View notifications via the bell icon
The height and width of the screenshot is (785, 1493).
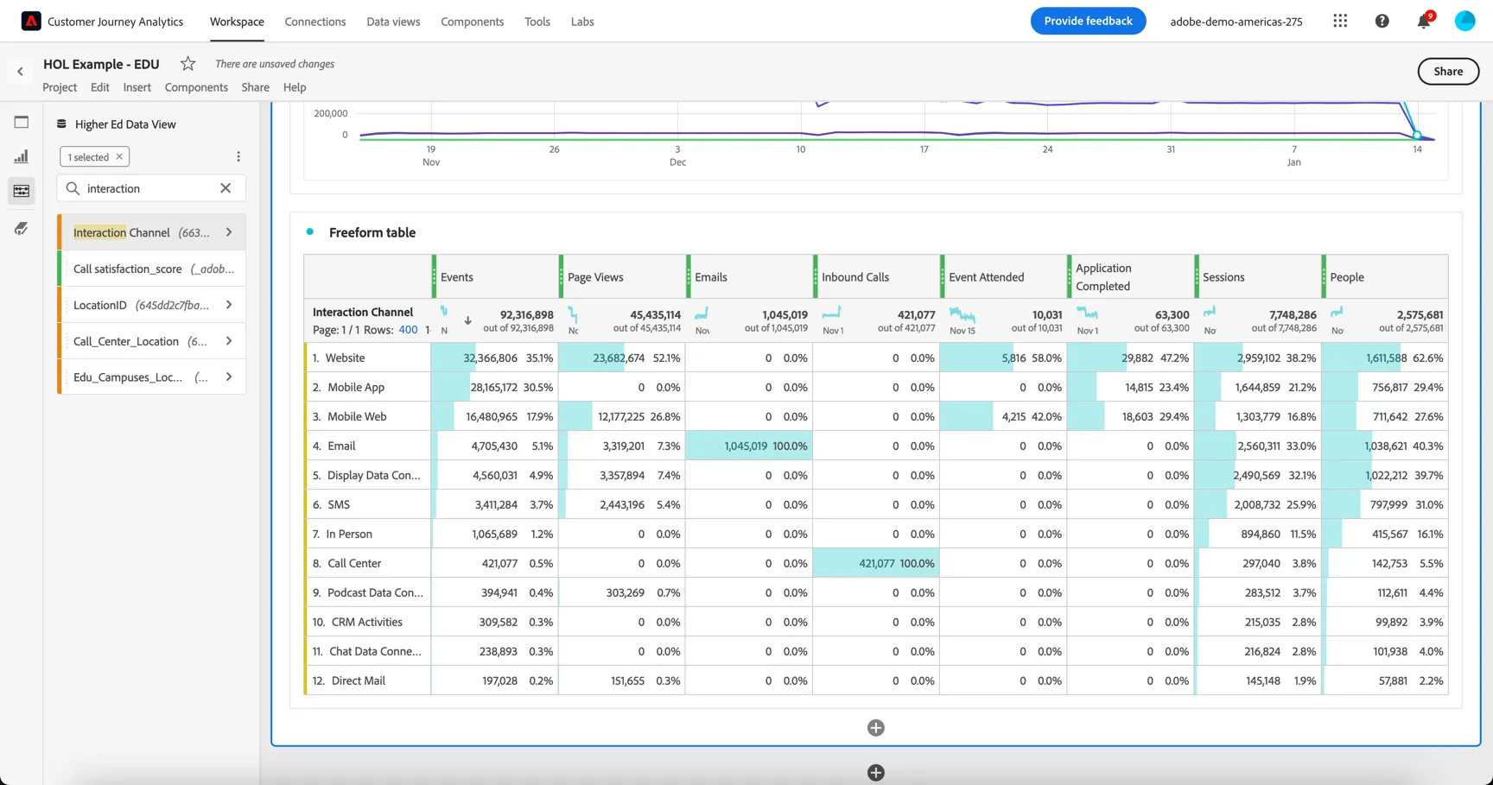(x=1423, y=21)
